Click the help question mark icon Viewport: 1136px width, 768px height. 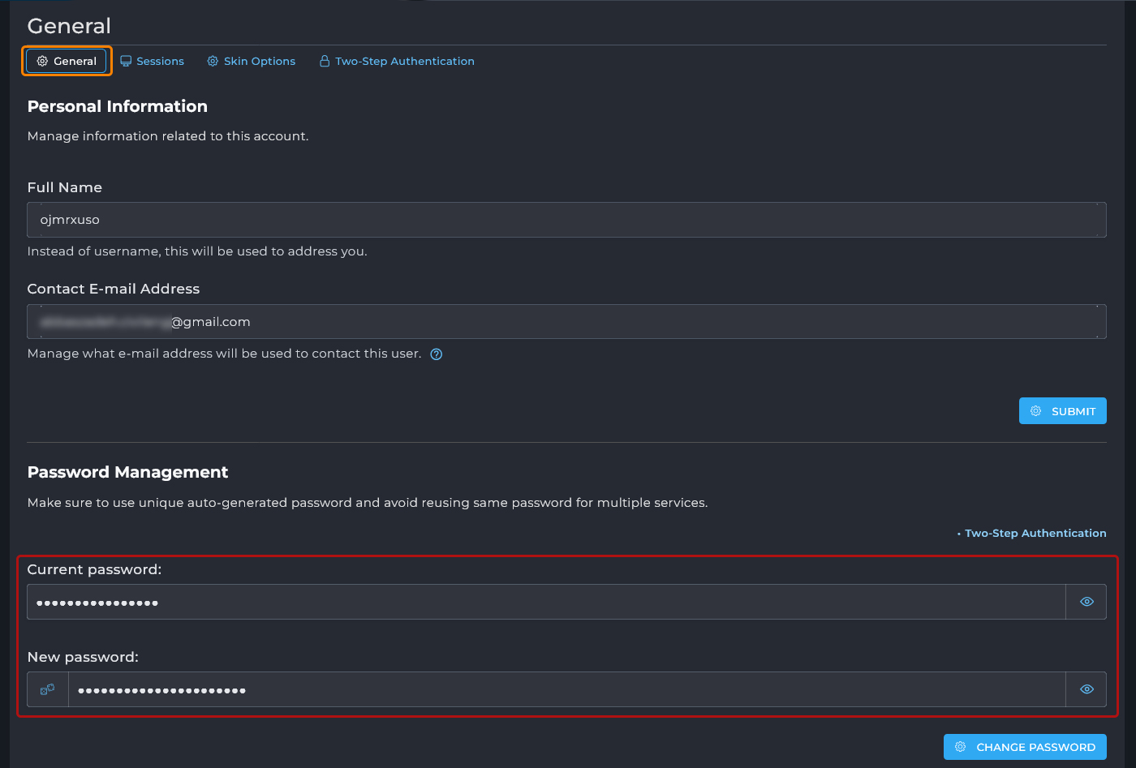[437, 354]
